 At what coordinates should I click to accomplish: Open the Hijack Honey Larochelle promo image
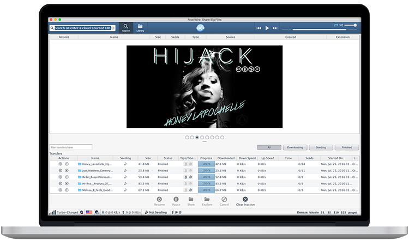click(x=204, y=86)
